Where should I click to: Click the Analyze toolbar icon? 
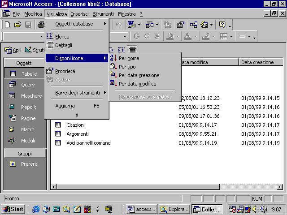(x=150, y=25)
